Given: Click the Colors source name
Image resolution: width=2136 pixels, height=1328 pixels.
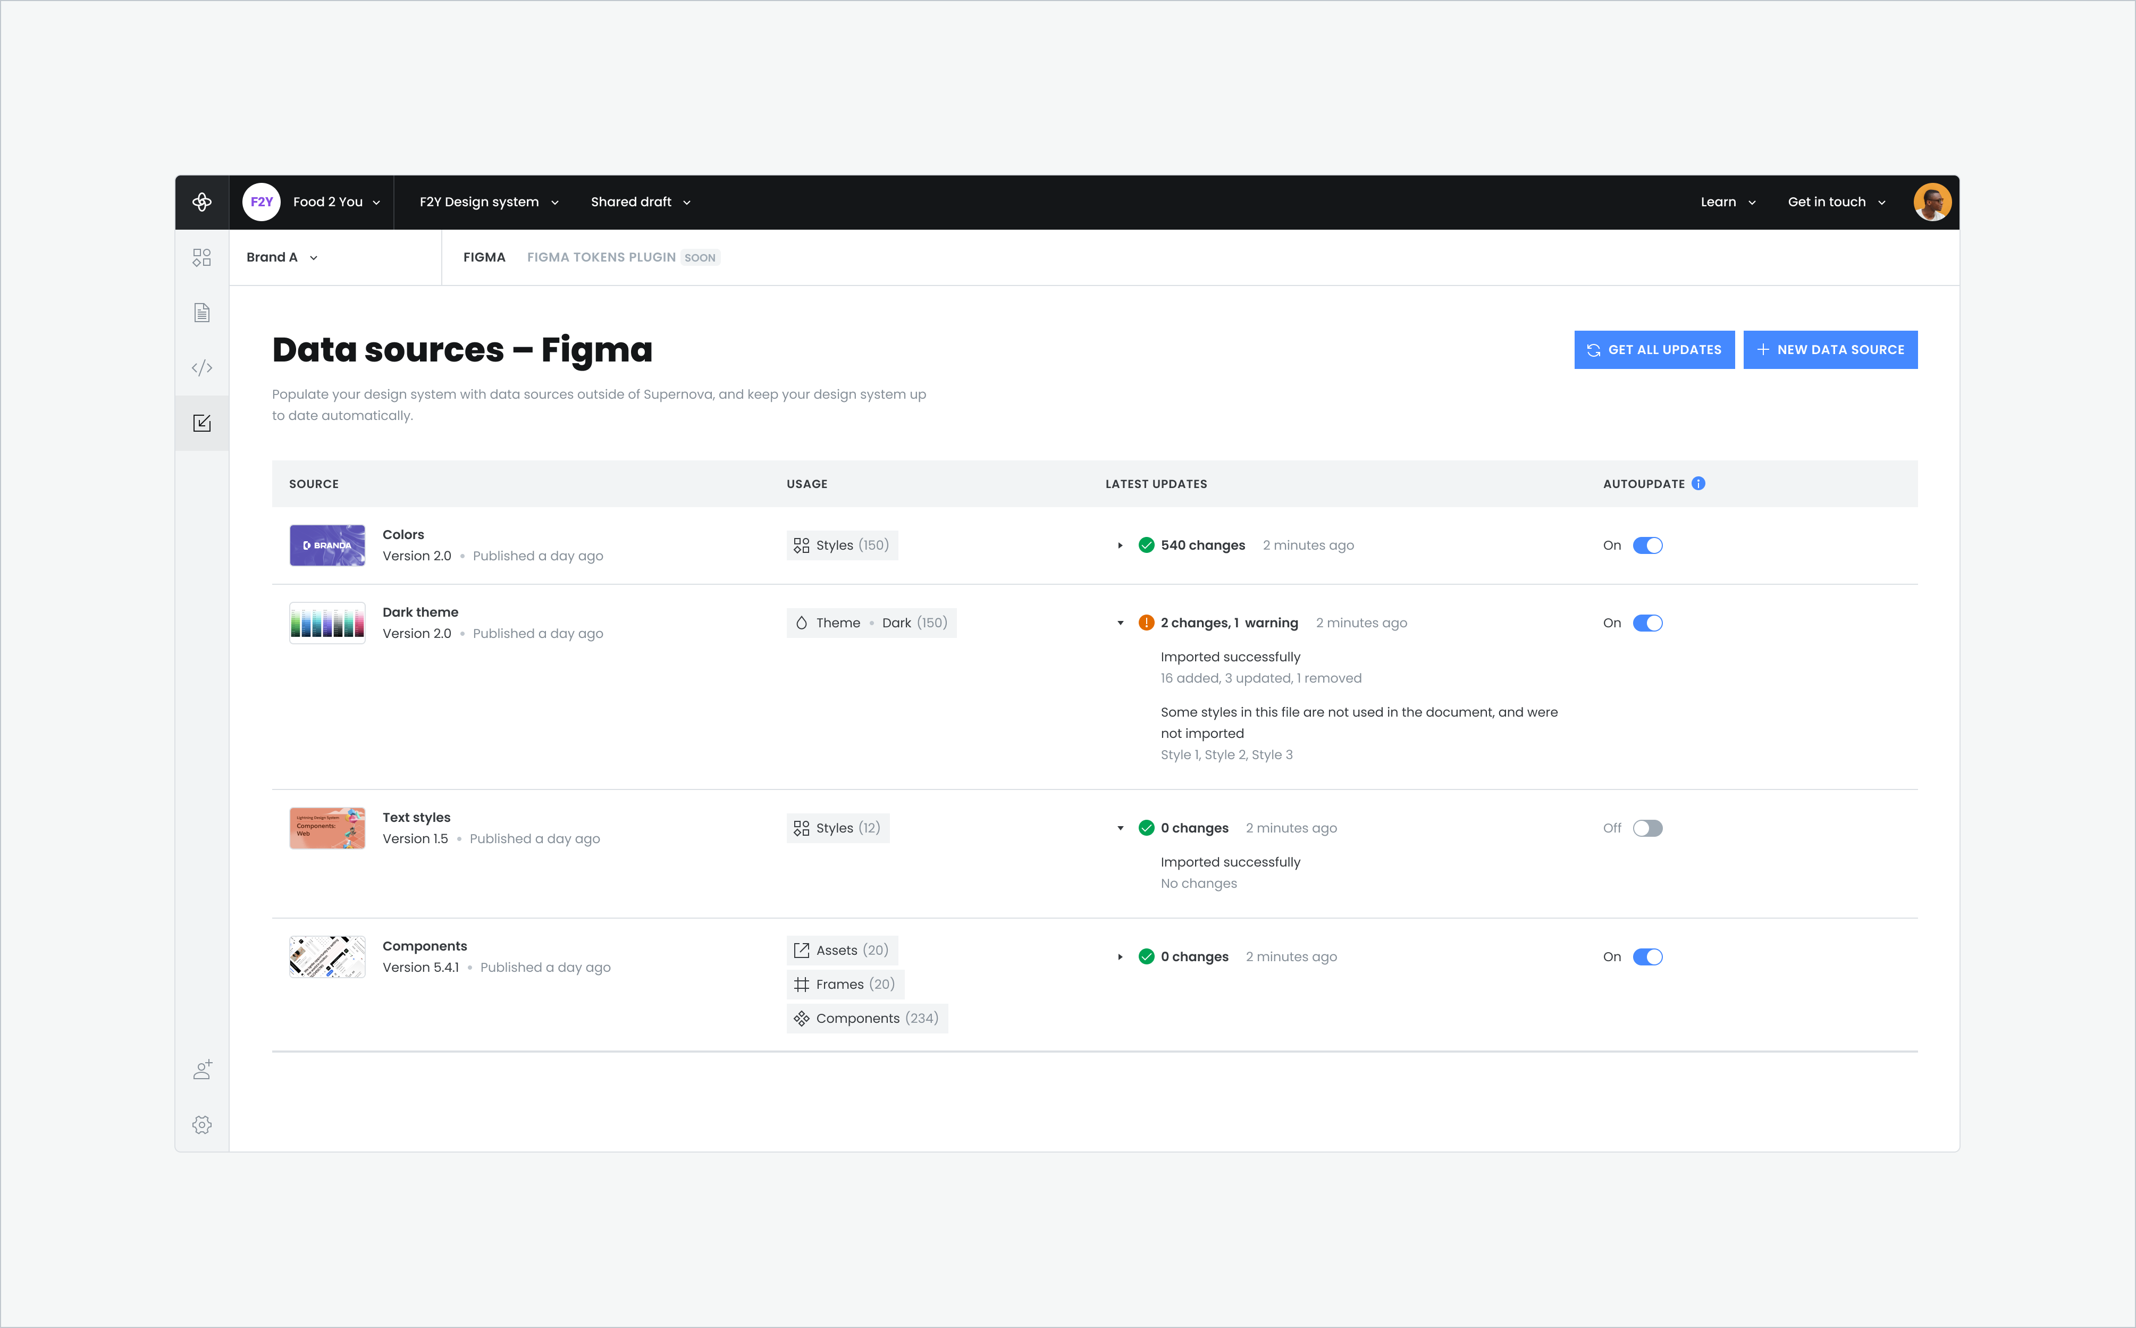Looking at the screenshot, I should point(403,534).
